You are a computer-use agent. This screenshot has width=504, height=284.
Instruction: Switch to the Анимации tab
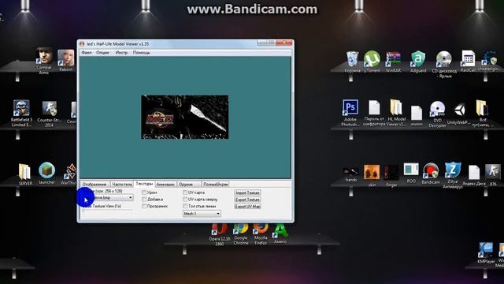coord(165,184)
